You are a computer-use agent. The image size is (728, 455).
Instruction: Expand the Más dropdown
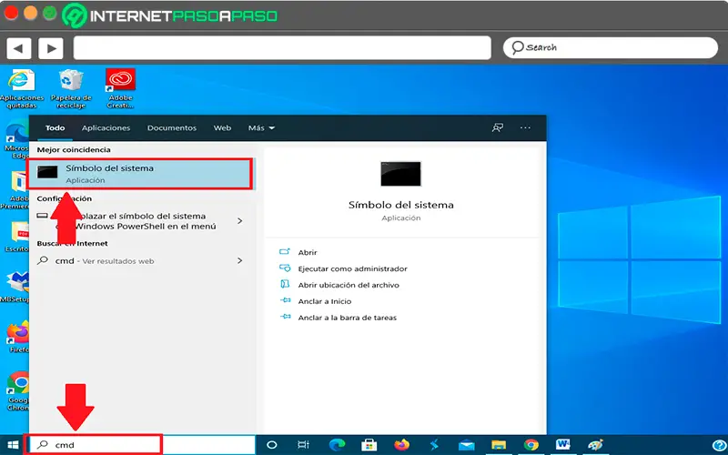coord(261,127)
